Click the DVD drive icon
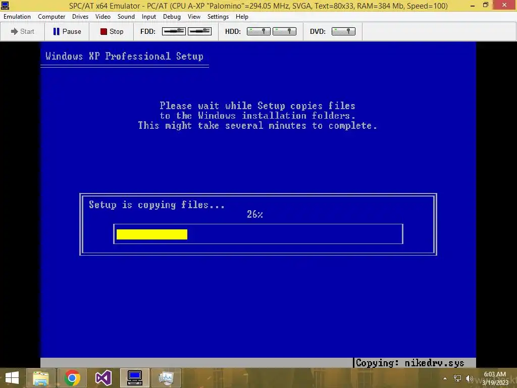 click(x=343, y=31)
